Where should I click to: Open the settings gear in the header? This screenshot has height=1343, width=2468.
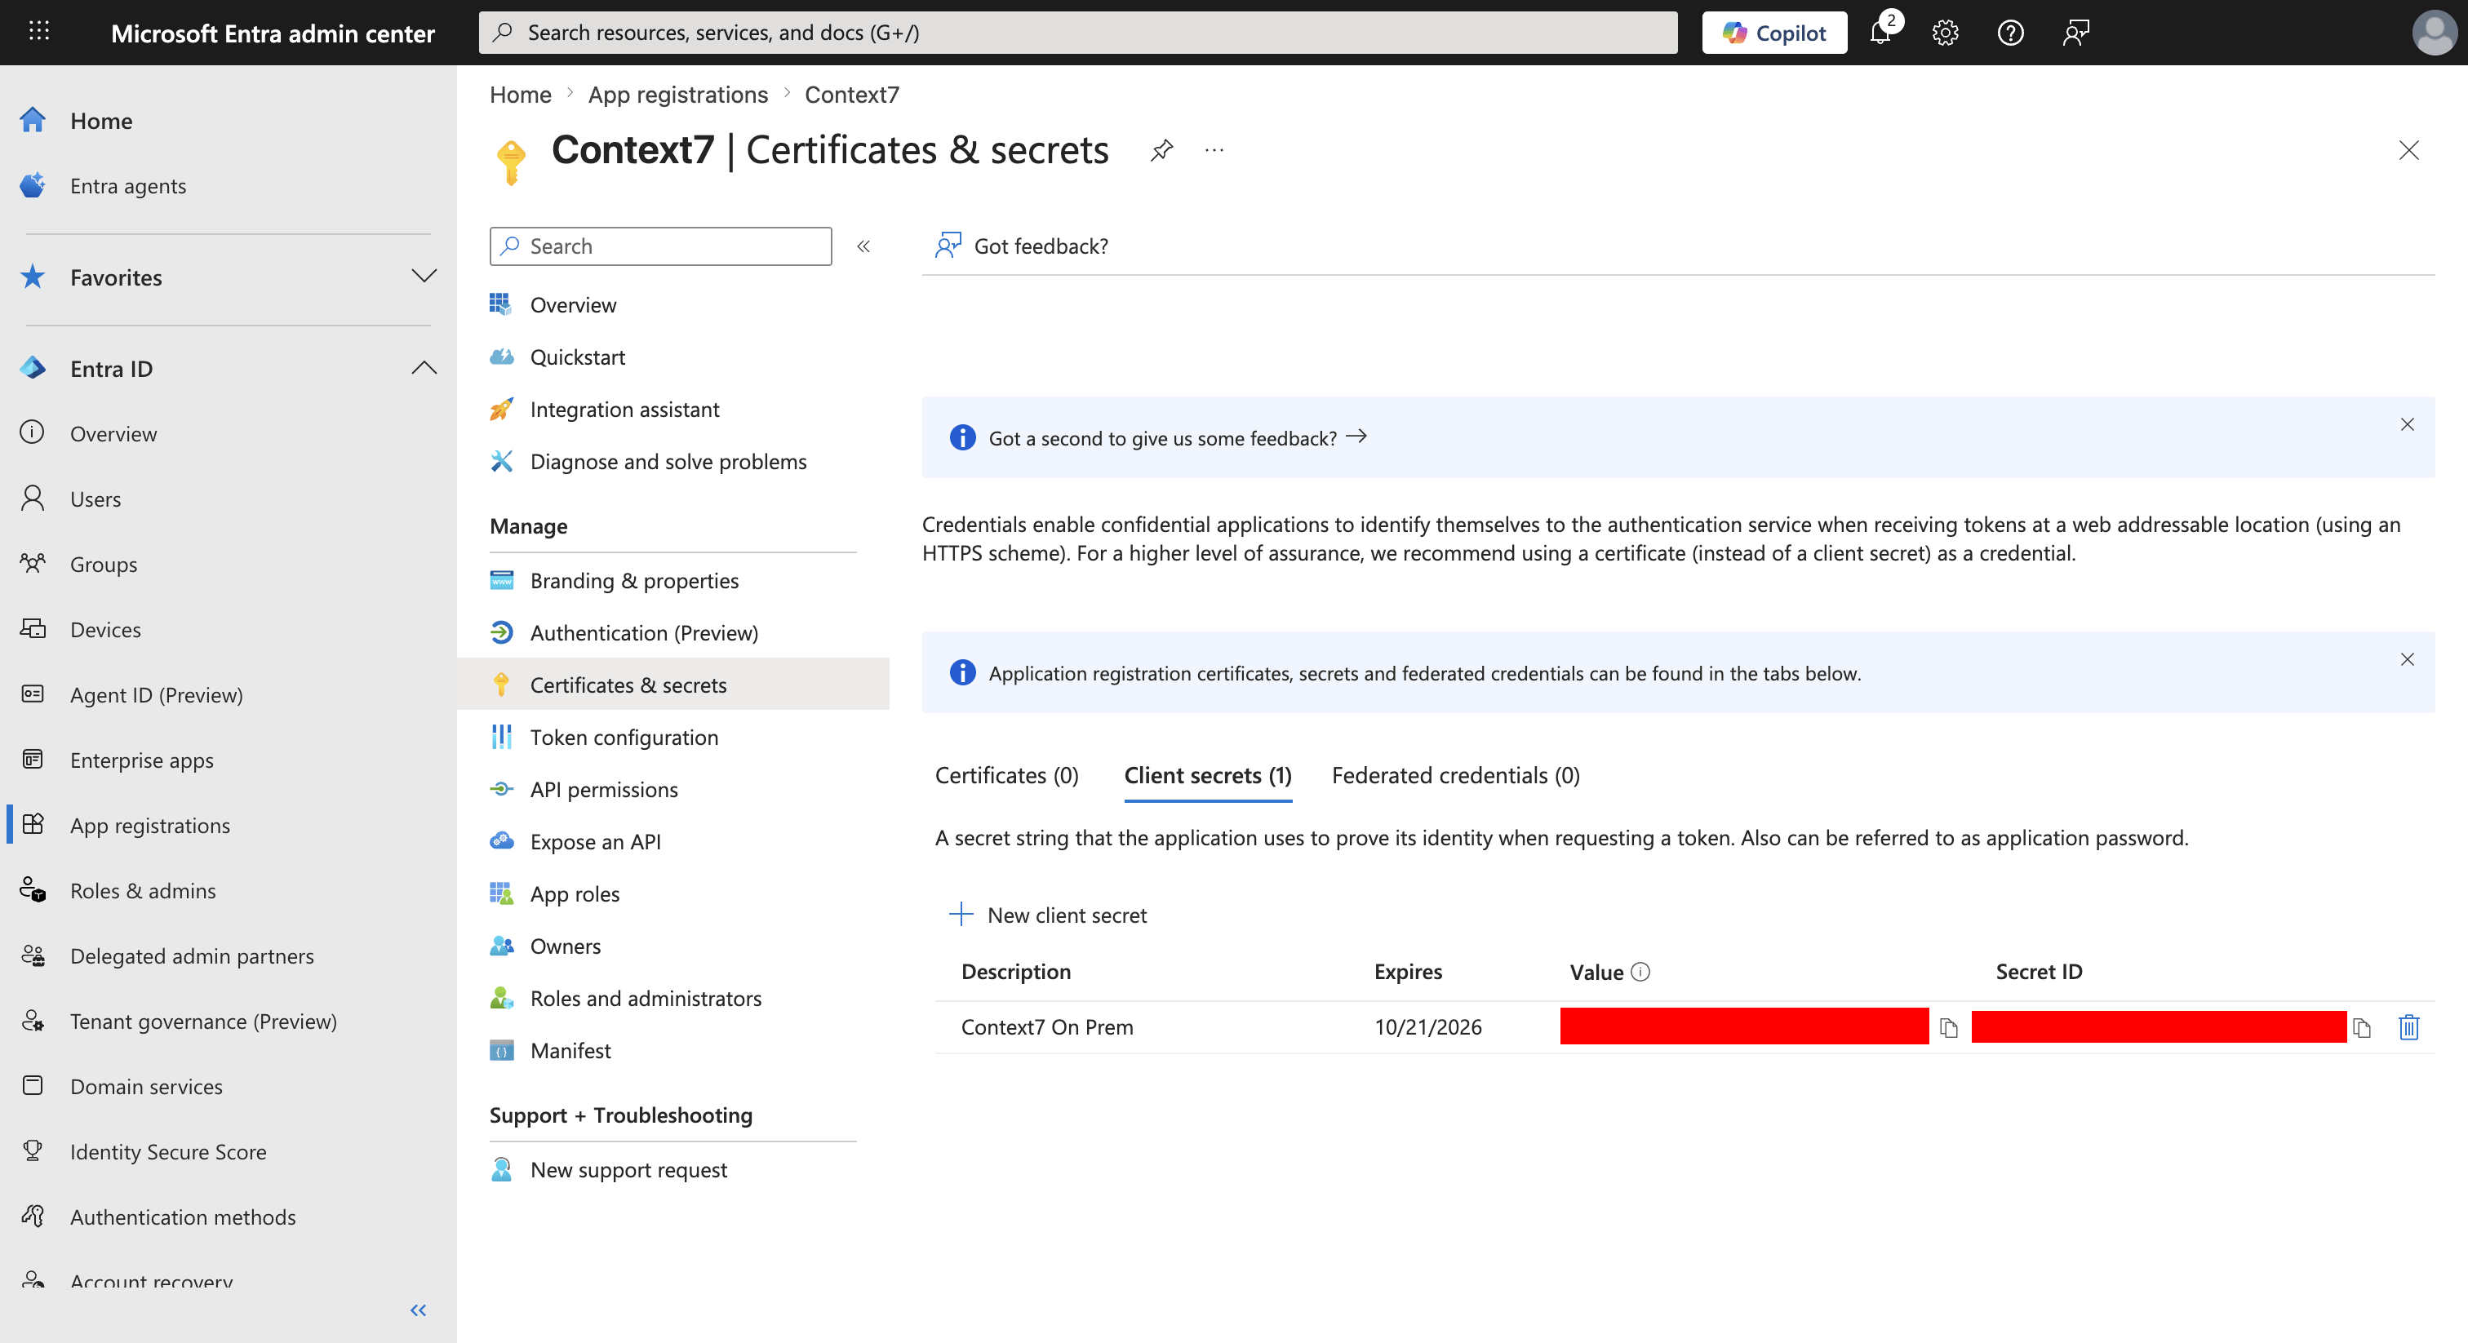tap(1945, 33)
